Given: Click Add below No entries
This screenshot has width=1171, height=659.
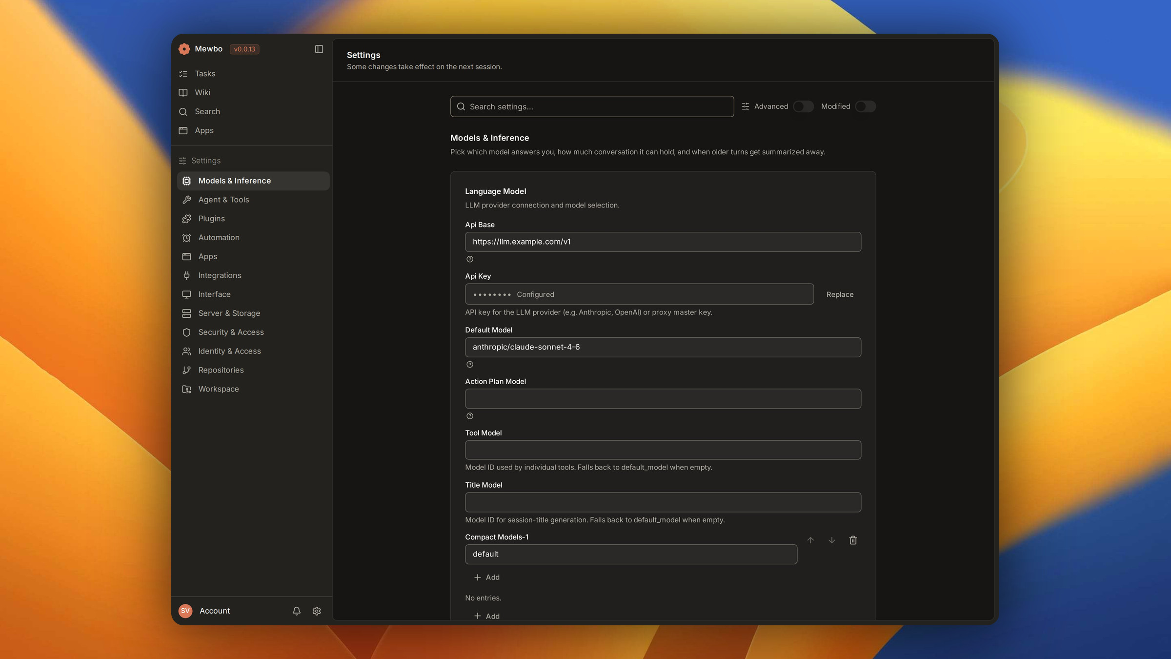Looking at the screenshot, I should pos(486,616).
